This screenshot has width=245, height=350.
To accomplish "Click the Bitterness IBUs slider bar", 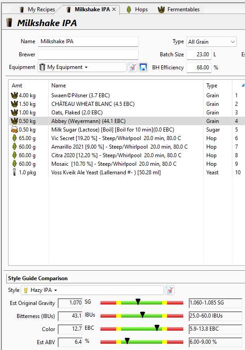I will click(142, 316).
